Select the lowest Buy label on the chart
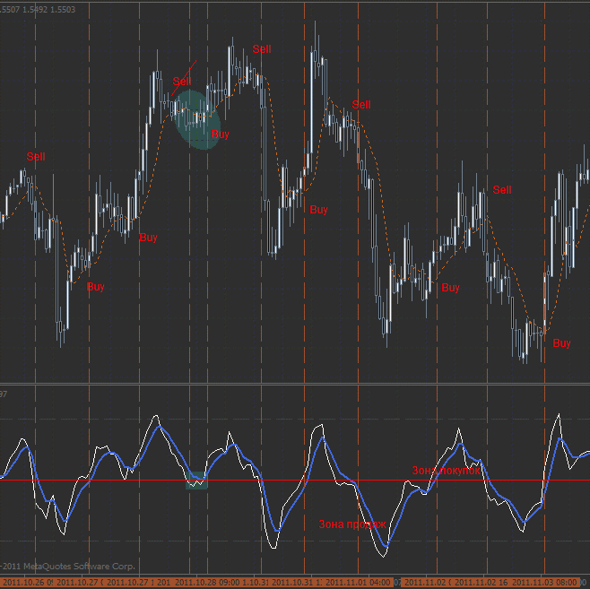 (x=561, y=343)
